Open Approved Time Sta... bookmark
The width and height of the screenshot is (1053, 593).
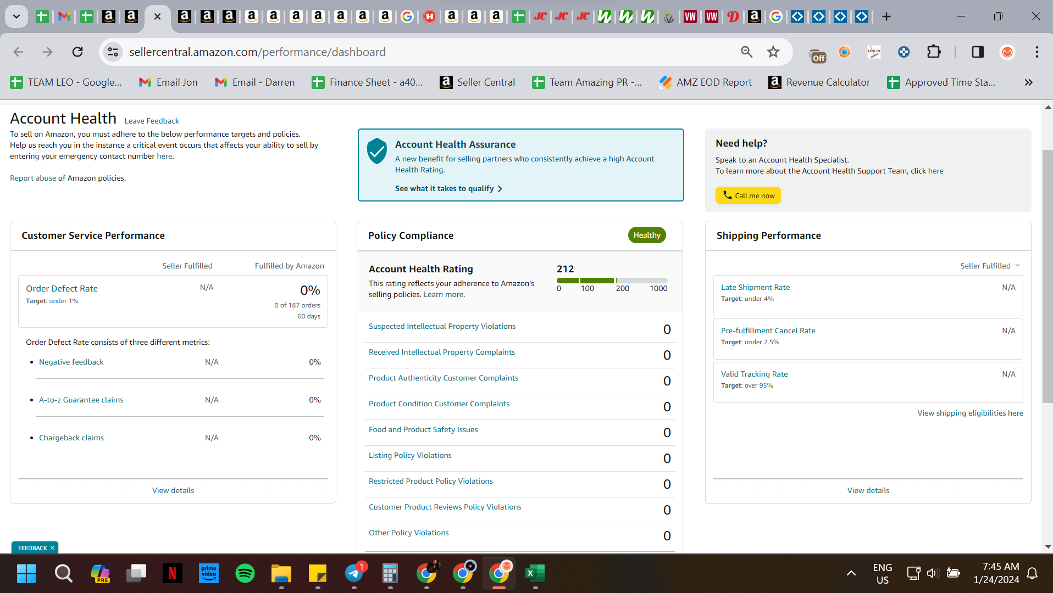pos(941,82)
